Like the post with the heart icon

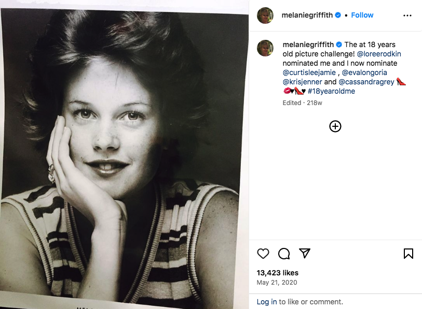263,254
